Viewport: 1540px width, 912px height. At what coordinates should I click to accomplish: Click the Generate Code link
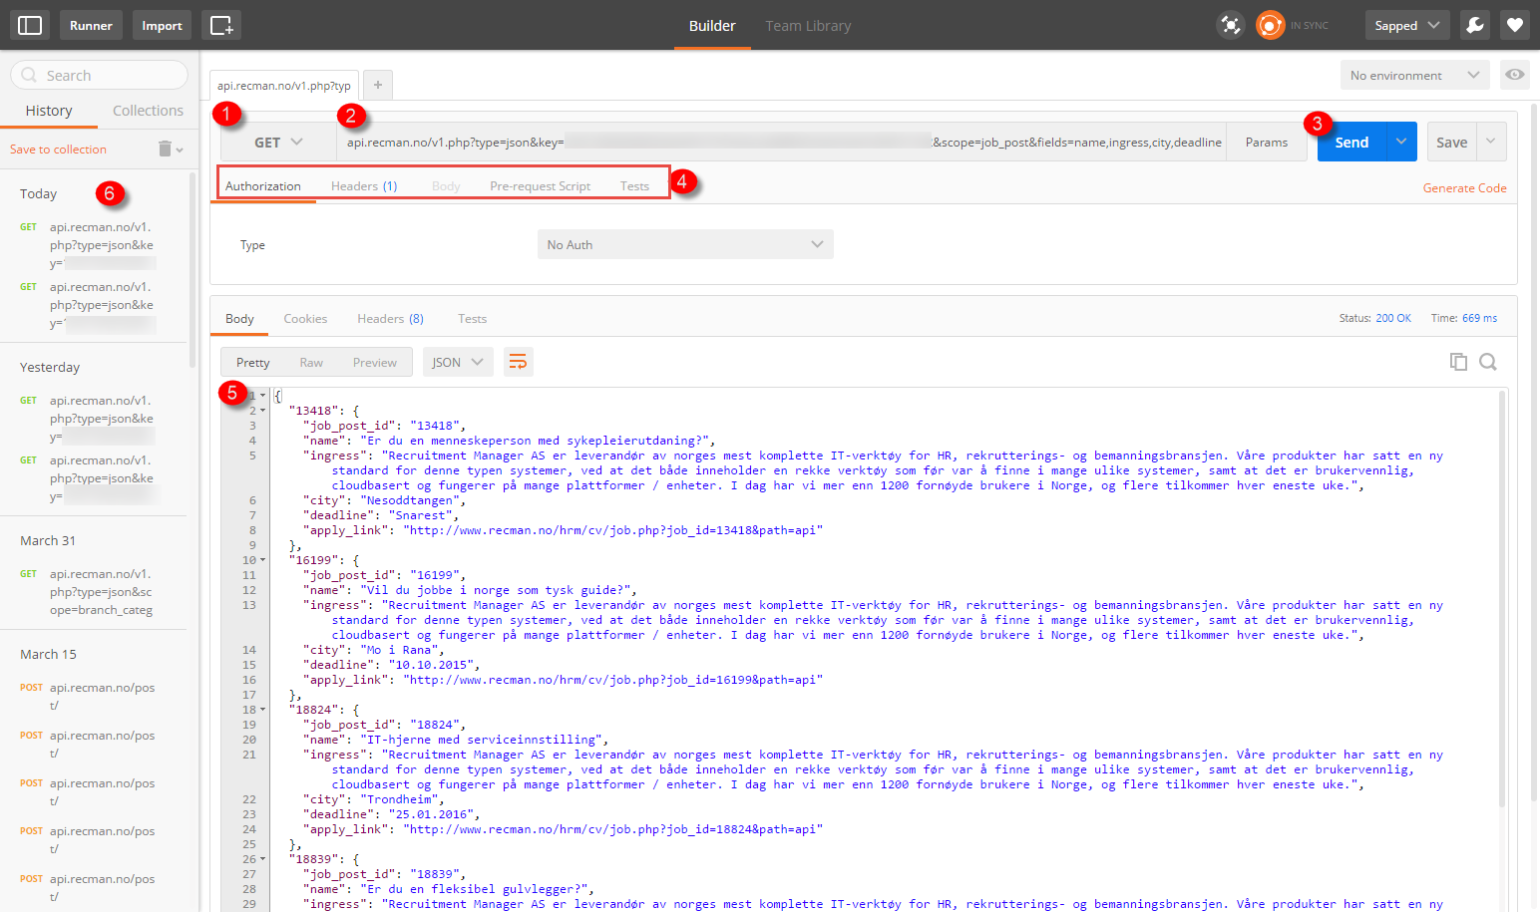tap(1463, 187)
